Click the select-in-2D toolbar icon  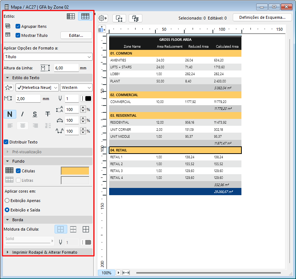[x=119, y=18]
